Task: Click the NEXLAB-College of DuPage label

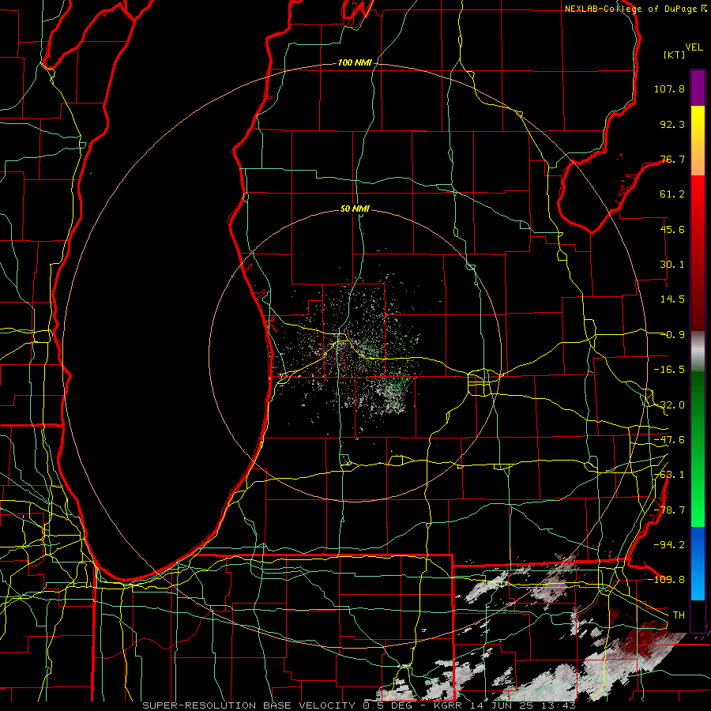Action: click(x=630, y=9)
